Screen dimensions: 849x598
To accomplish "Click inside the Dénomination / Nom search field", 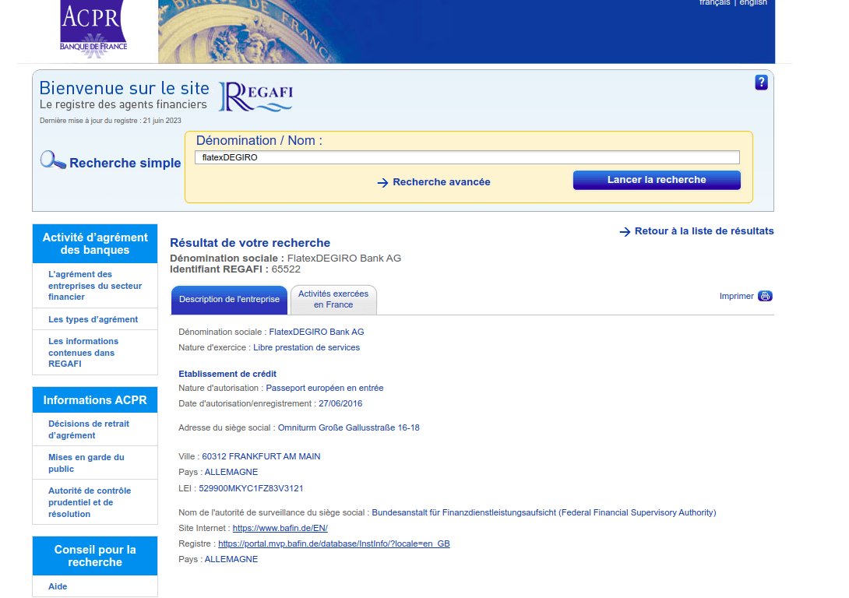I will 466,157.
